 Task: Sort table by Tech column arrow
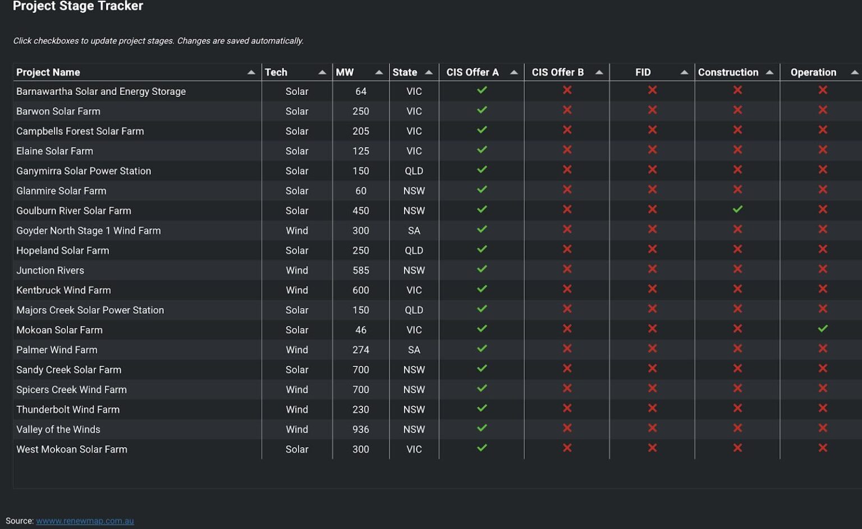[322, 72]
